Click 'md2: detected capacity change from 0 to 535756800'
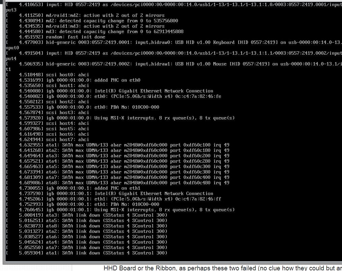The width and height of the screenshot is (342, 271). tap(92, 21)
